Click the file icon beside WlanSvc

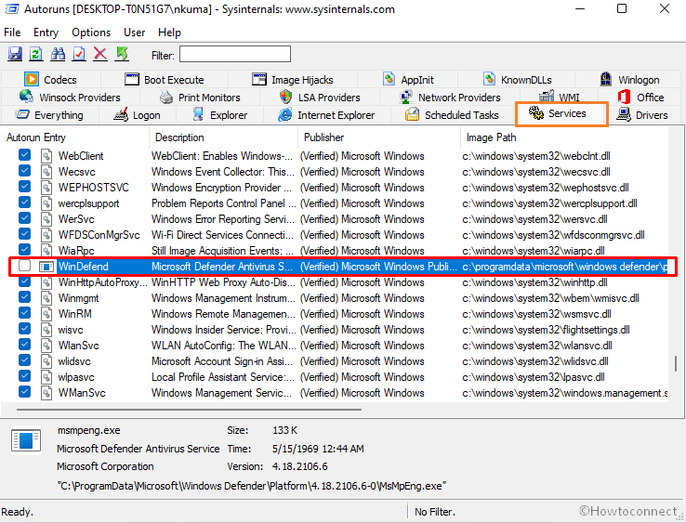click(x=46, y=346)
